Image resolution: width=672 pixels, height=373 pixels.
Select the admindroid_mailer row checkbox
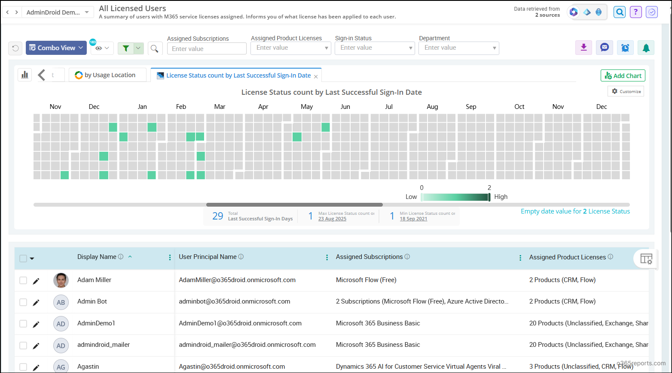[23, 345]
